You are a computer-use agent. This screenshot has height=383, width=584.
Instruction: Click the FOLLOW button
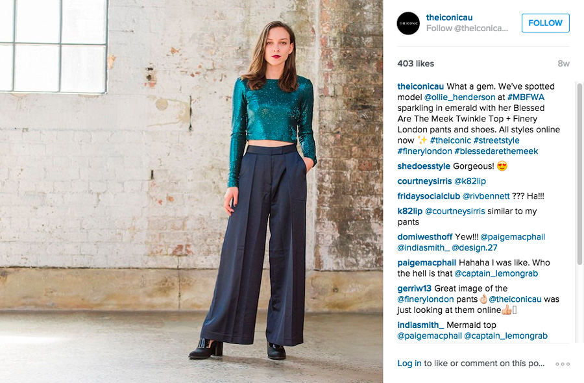545,23
